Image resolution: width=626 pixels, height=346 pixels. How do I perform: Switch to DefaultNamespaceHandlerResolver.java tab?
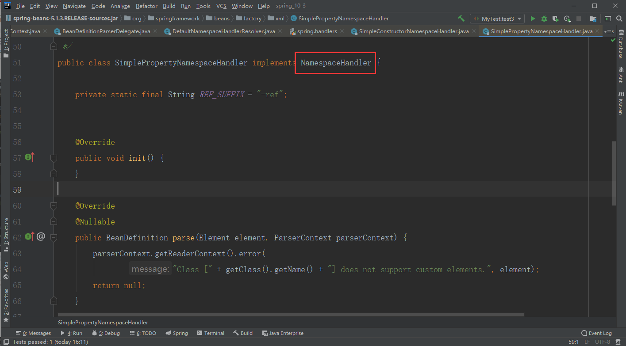click(223, 31)
